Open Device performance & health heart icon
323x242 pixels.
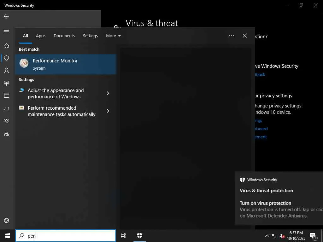click(7, 121)
